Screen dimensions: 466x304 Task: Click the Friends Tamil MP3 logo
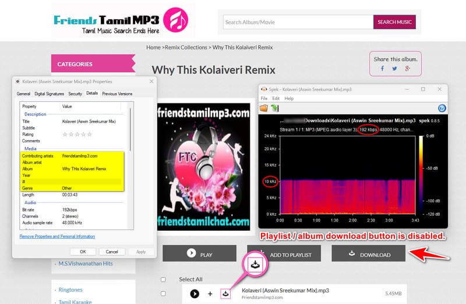(121, 20)
